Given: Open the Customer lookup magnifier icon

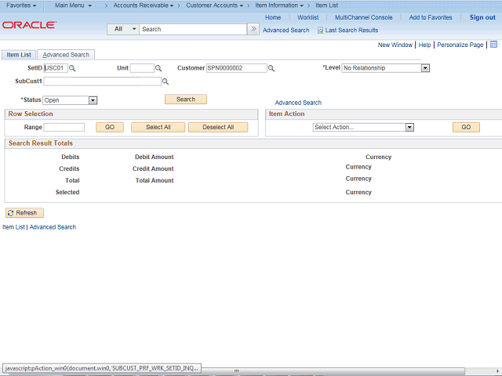Looking at the screenshot, I should (x=271, y=68).
